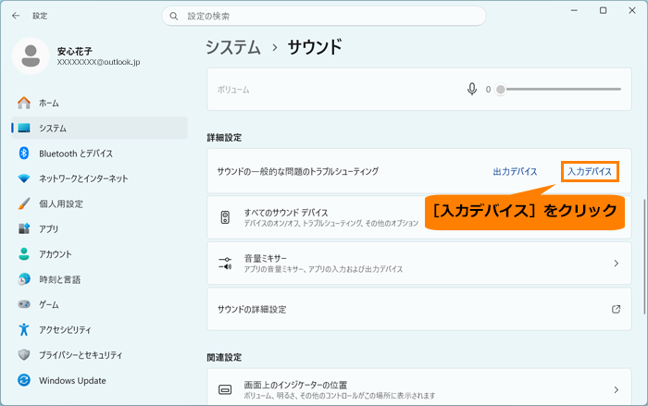This screenshot has width=648, height=406.
Task: Click the ネットワーク Wi-Fi icon
Action: (24, 178)
